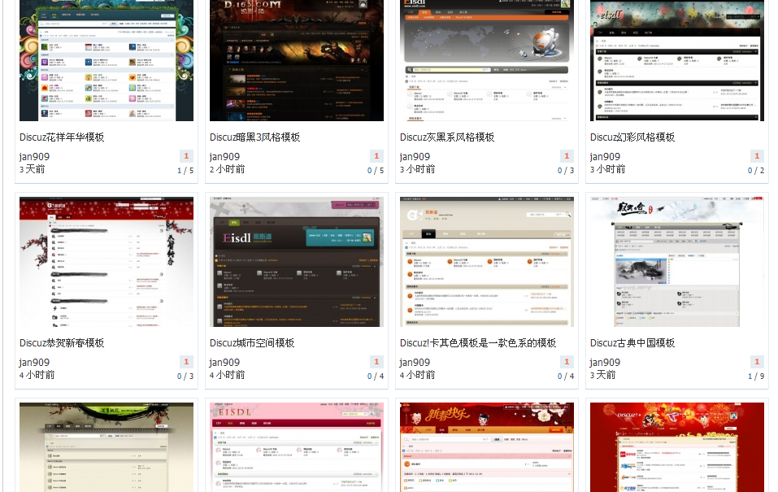Click the '3 天前' time under Discuz花样年华模板
This screenshot has width=778, height=492.
click(33, 169)
